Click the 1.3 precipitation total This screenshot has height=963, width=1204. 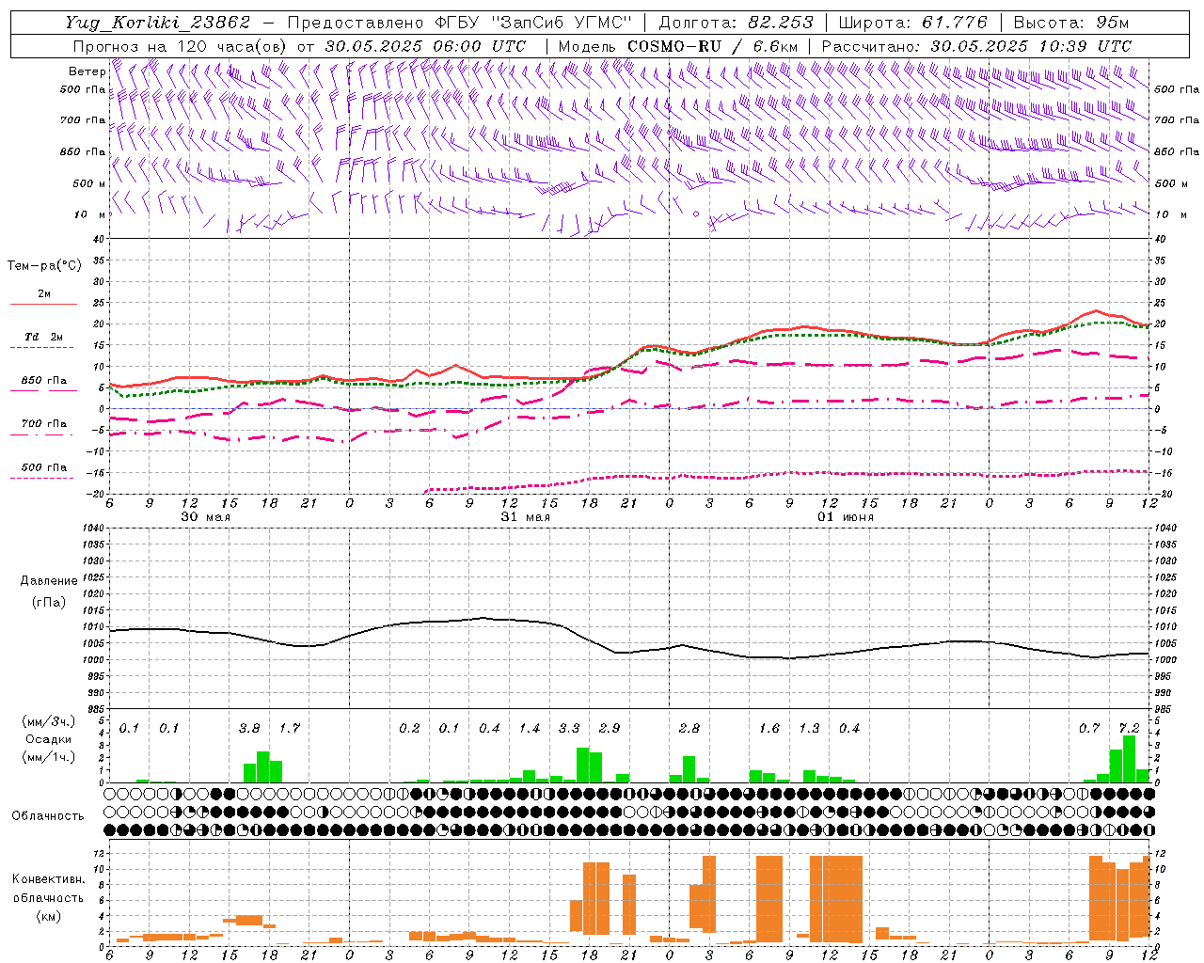(809, 729)
